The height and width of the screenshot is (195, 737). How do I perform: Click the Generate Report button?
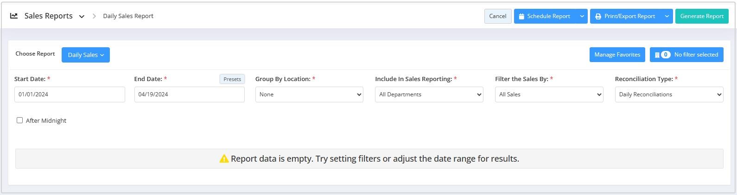tap(702, 16)
